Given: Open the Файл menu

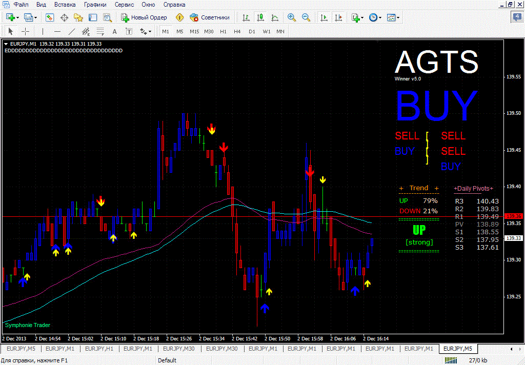Looking at the screenshot, I should tap(21, 5).
